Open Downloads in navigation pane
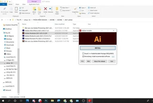Viewport: 153px width, 103px height. [9, 45]
